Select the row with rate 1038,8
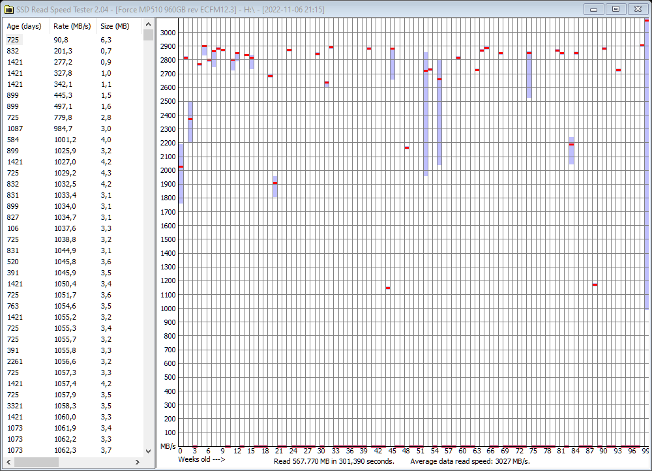The width and height of the screenshot is (652, 471). point(73,239)
